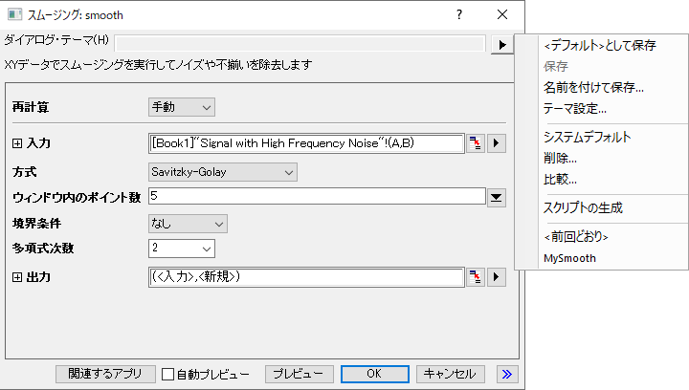Click the smoothing dialog's title bar icon
This screenshot has width=689, height=390.
(x=14, y=14)
